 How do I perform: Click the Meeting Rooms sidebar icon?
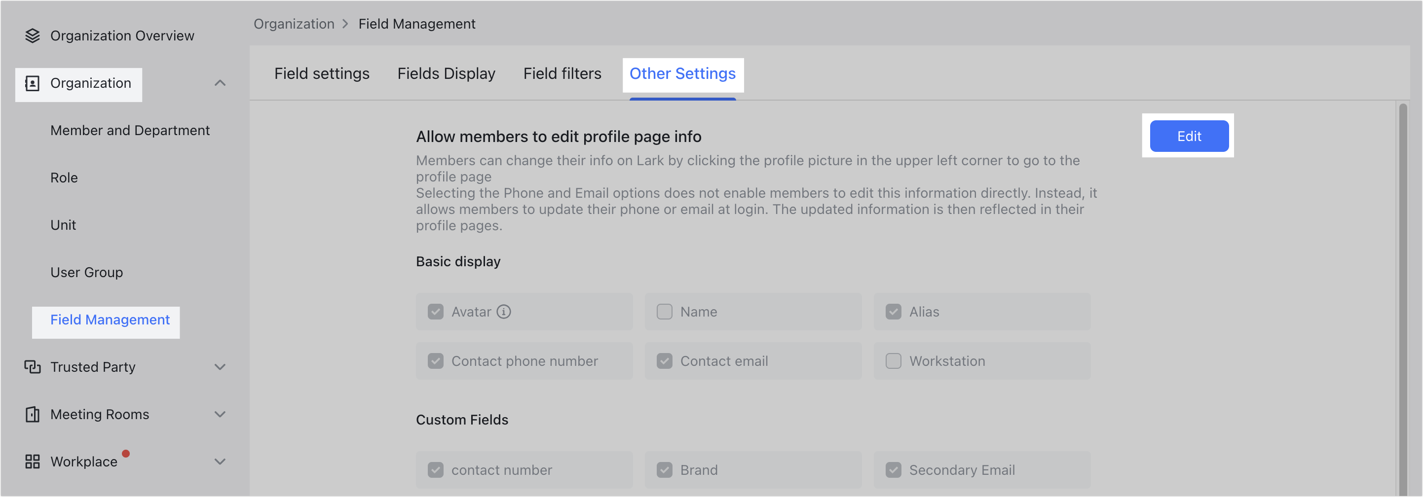point(32,414)
